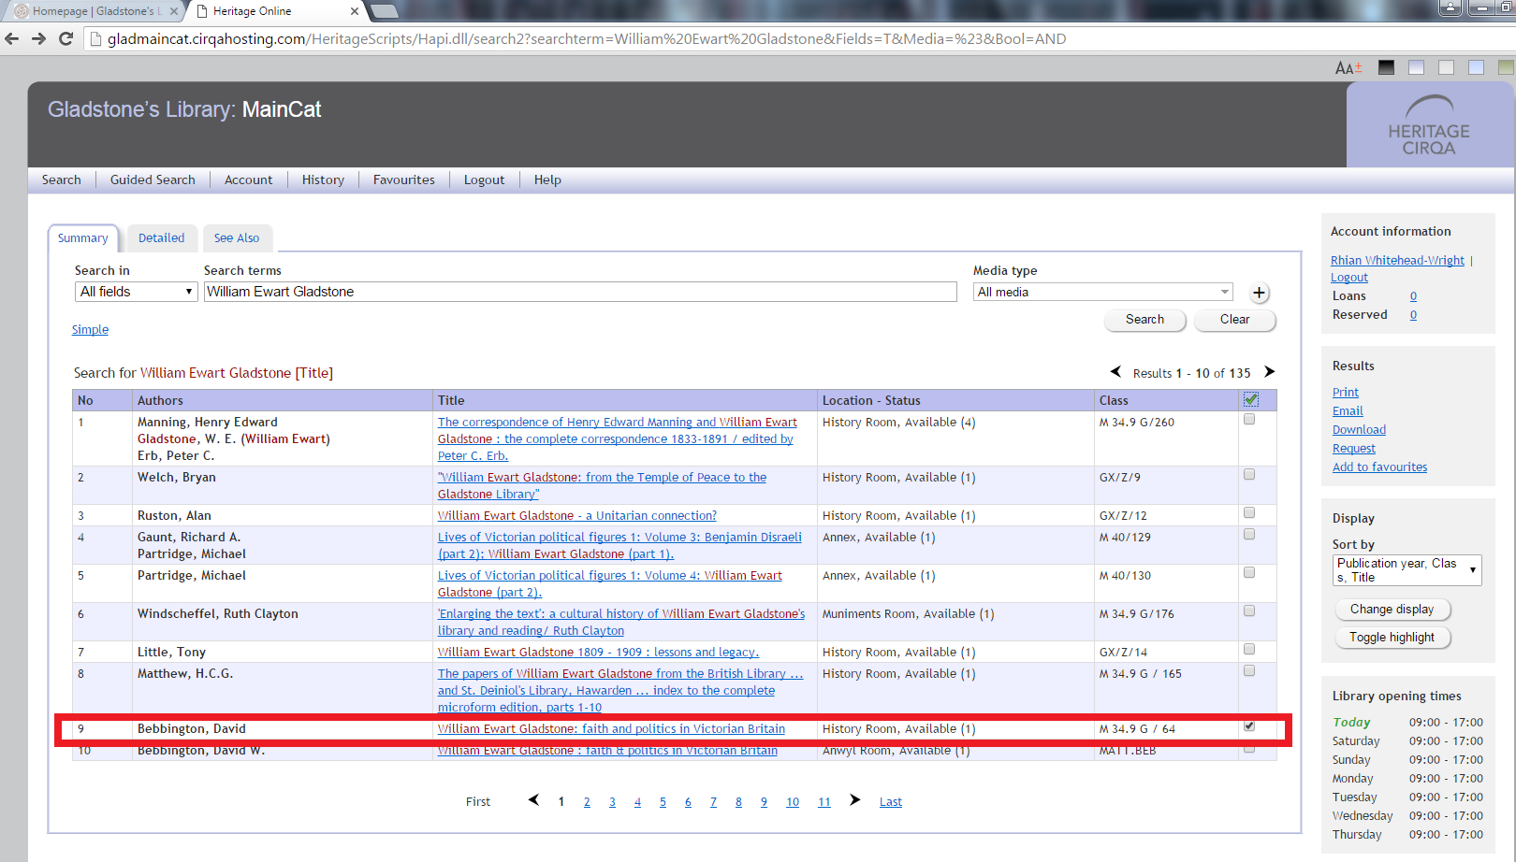Click the Add to favourites link
Image resolution: width=1516 pixels, height=862 pixels.
pos(1379,467)
